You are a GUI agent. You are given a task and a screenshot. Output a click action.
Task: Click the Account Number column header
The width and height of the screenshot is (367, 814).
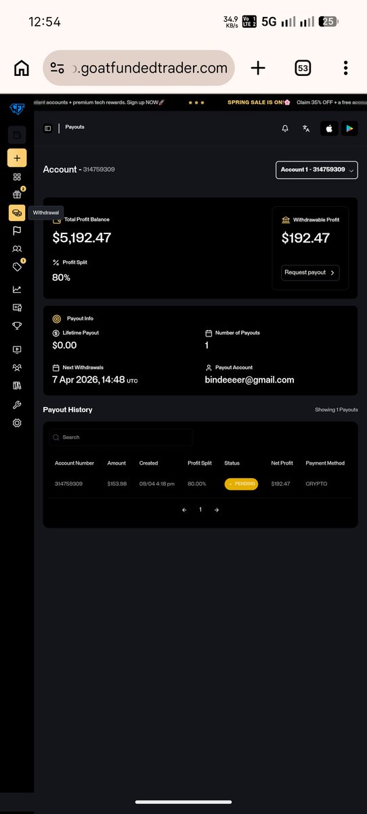click(74, 463)
